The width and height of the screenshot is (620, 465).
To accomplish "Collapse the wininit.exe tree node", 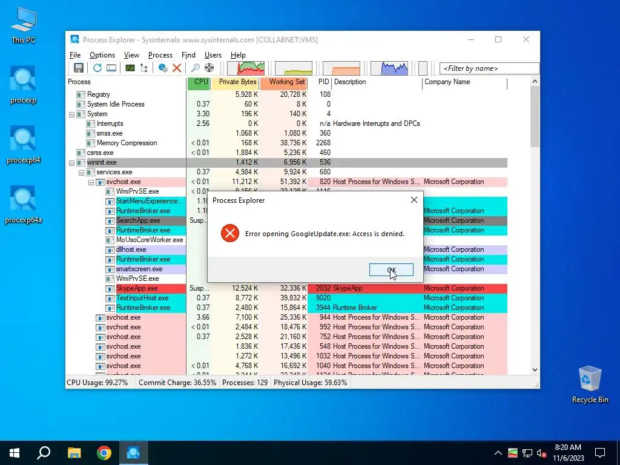I will pyautogui.click(x=71, y=162).
